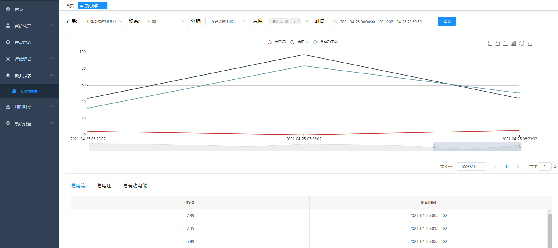Click the 前往 page jump input field

pos(545,167)
